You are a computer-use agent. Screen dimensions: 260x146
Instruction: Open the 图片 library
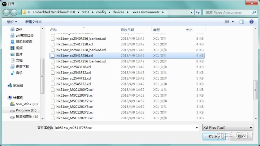19,54
